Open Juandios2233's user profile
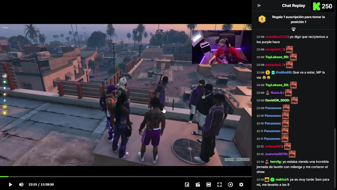The height and width of the screenshot is (190, 337). coord(277,37)
